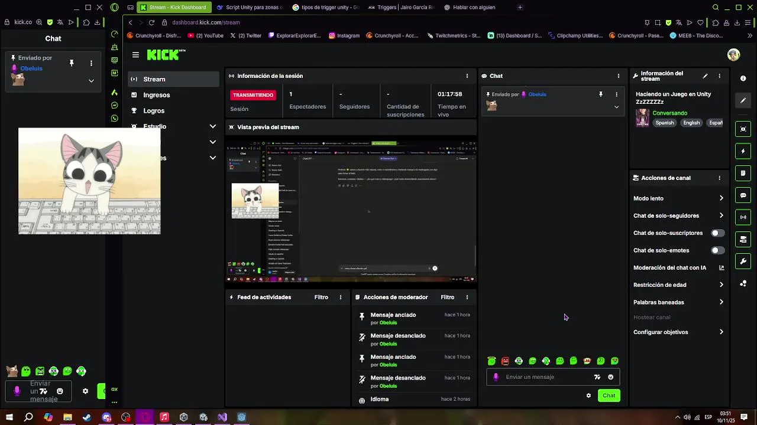Click the pencil icon in right sidebar
Screen dimensions: 757x425
pos(743,100)
